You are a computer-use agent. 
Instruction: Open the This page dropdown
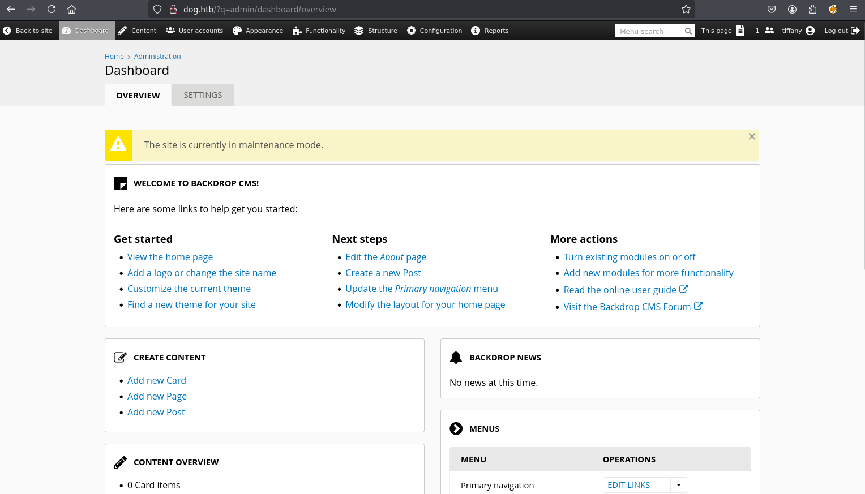click(x=723, y=31)
